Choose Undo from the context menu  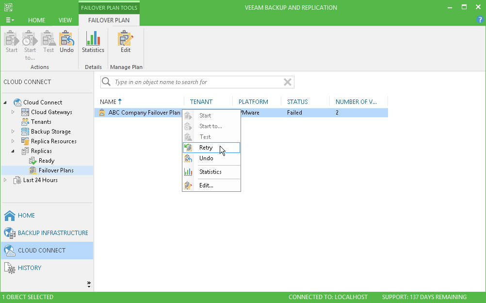211,158
